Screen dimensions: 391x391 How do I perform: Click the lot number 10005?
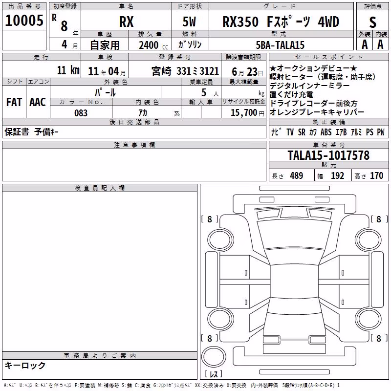pos(24,21)
